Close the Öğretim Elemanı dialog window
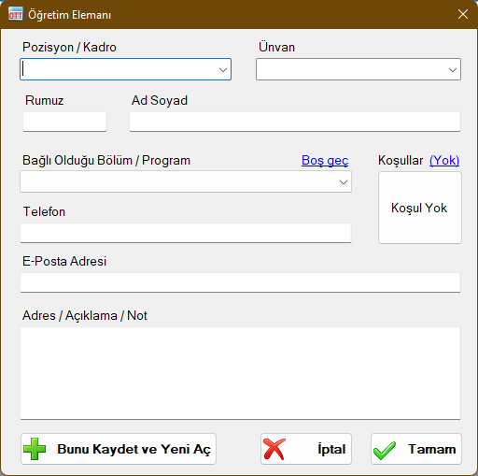Image resolution: width=478 pixels, height=476 pixels. [x=463, y=14]
